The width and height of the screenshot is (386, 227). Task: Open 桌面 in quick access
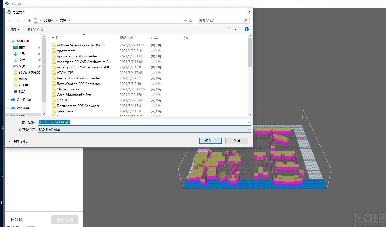pyautogui.click(x=22, y=47)
